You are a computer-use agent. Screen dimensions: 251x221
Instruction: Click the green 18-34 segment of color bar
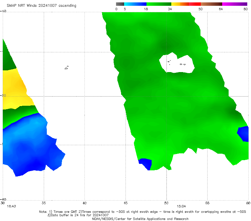(x=159, y=4)
